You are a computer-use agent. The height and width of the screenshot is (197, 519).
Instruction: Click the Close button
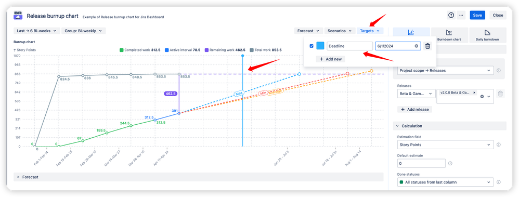[x=498, y=15]
